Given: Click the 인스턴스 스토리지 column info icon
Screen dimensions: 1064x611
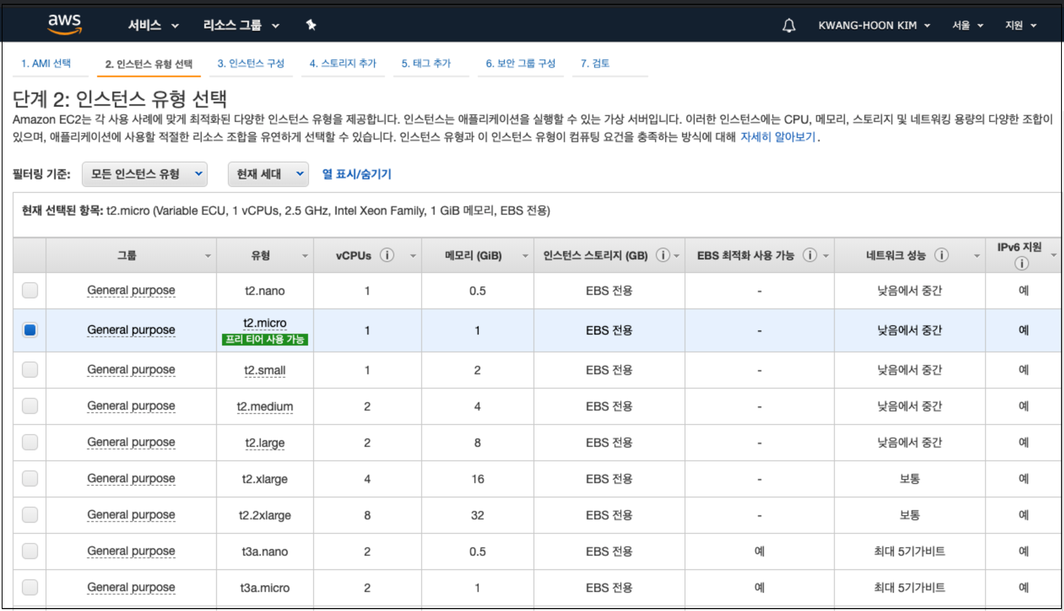Looking at the screenshot, I should pyautogui.click(x=663, y=255).
